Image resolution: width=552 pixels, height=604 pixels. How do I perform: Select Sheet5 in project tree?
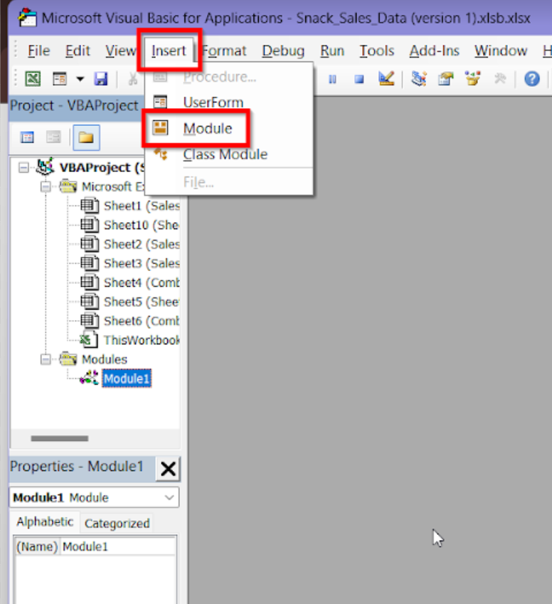tap(142, 302)
